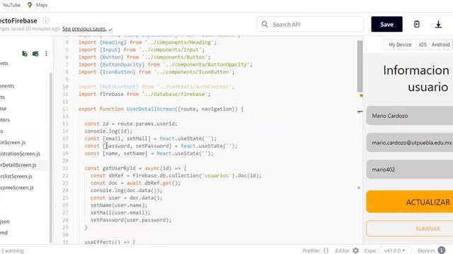The height and width of the screenshot is (254, 453).
Task: Click the new folder icon
Action: tap(35, 54)
